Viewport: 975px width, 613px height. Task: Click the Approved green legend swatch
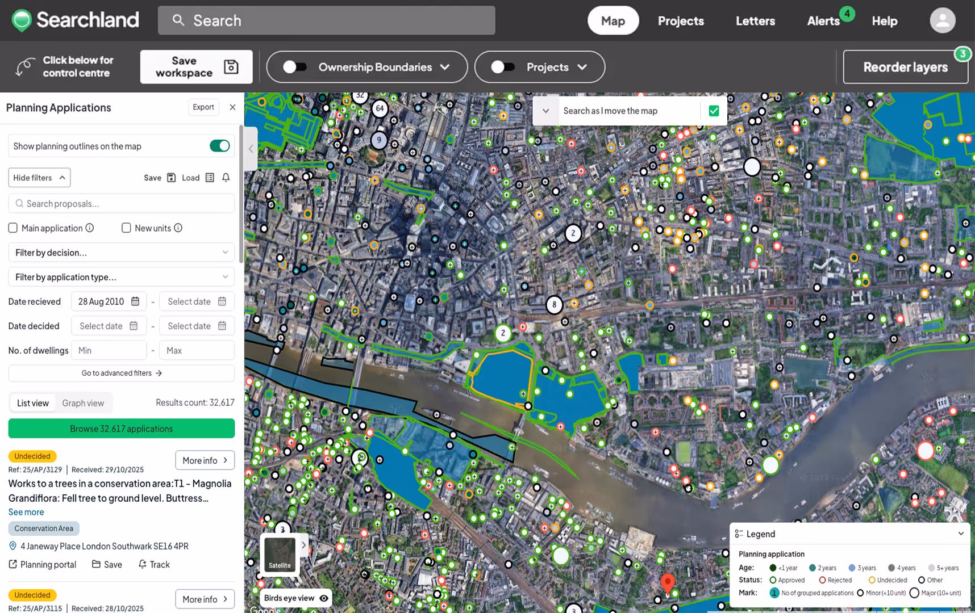tap(773, 580)
